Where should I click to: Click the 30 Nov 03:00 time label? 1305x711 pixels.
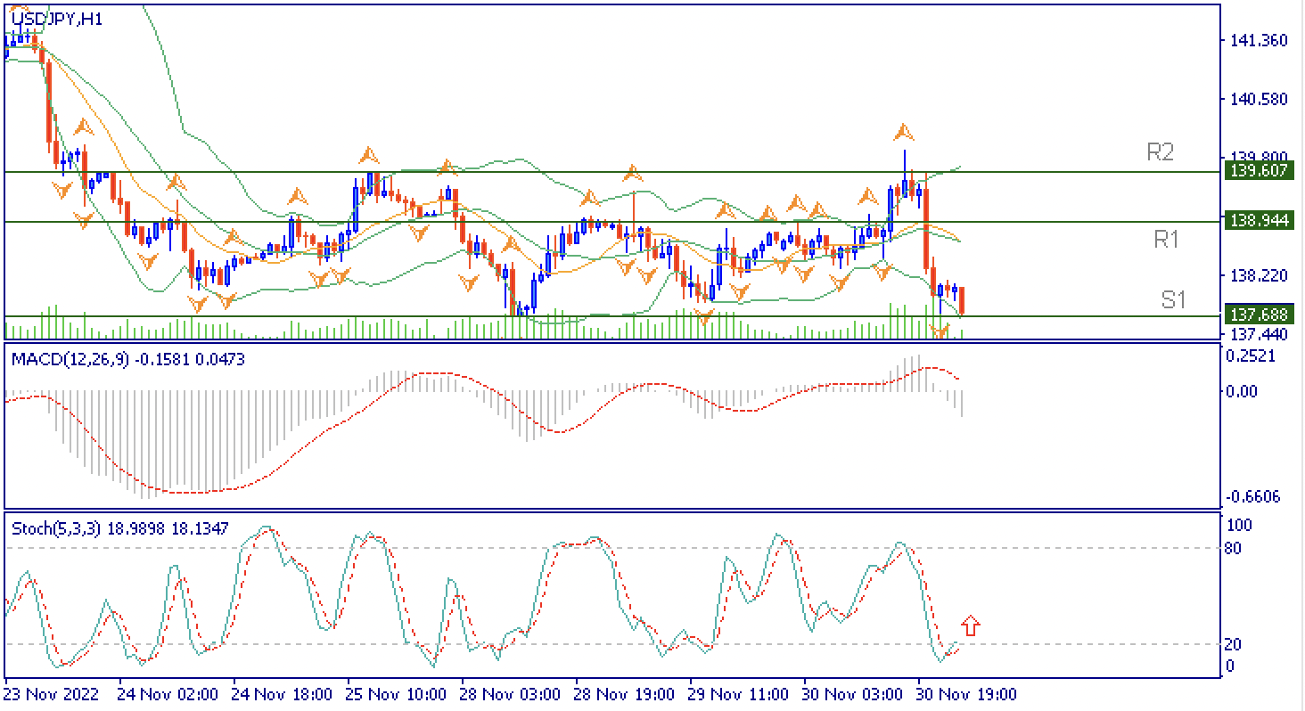click(852, 693)
